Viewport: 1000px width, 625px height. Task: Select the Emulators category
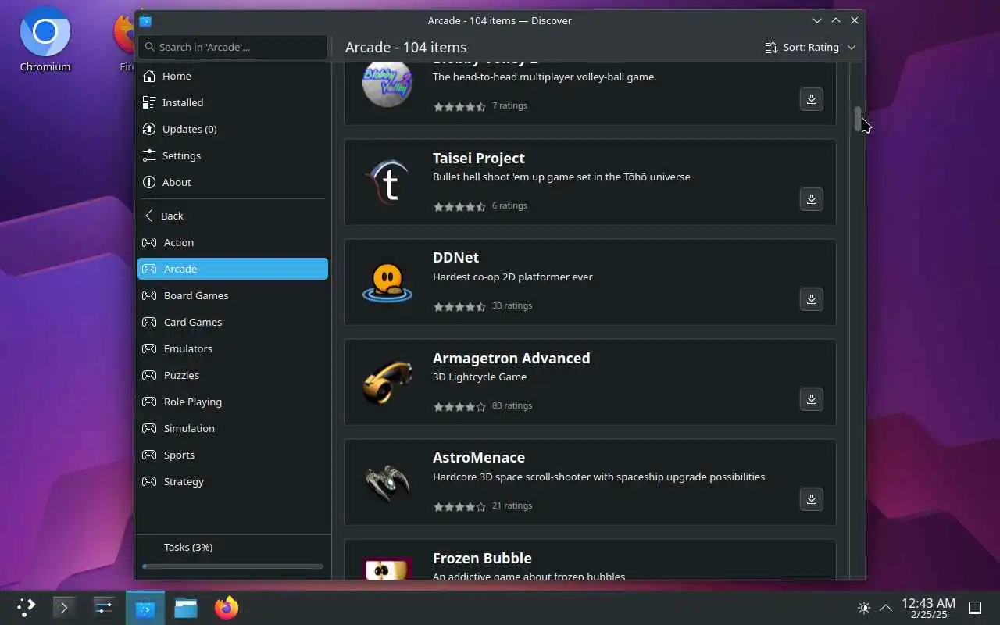coord(233,348)
